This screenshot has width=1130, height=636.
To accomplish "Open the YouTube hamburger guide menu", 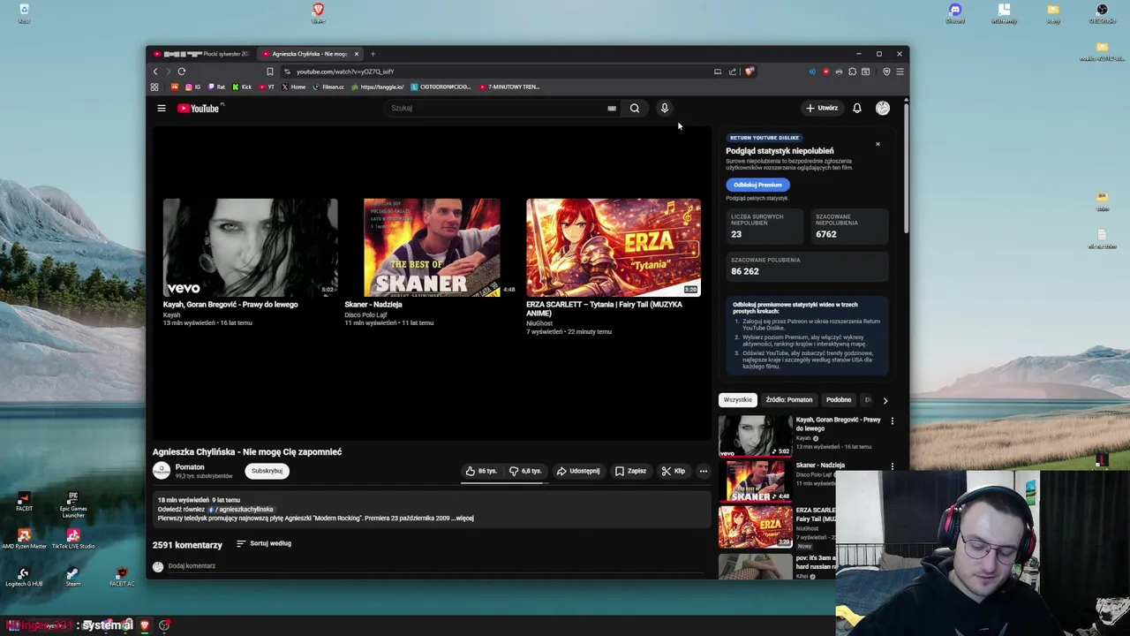I will (x=162, y=108).
